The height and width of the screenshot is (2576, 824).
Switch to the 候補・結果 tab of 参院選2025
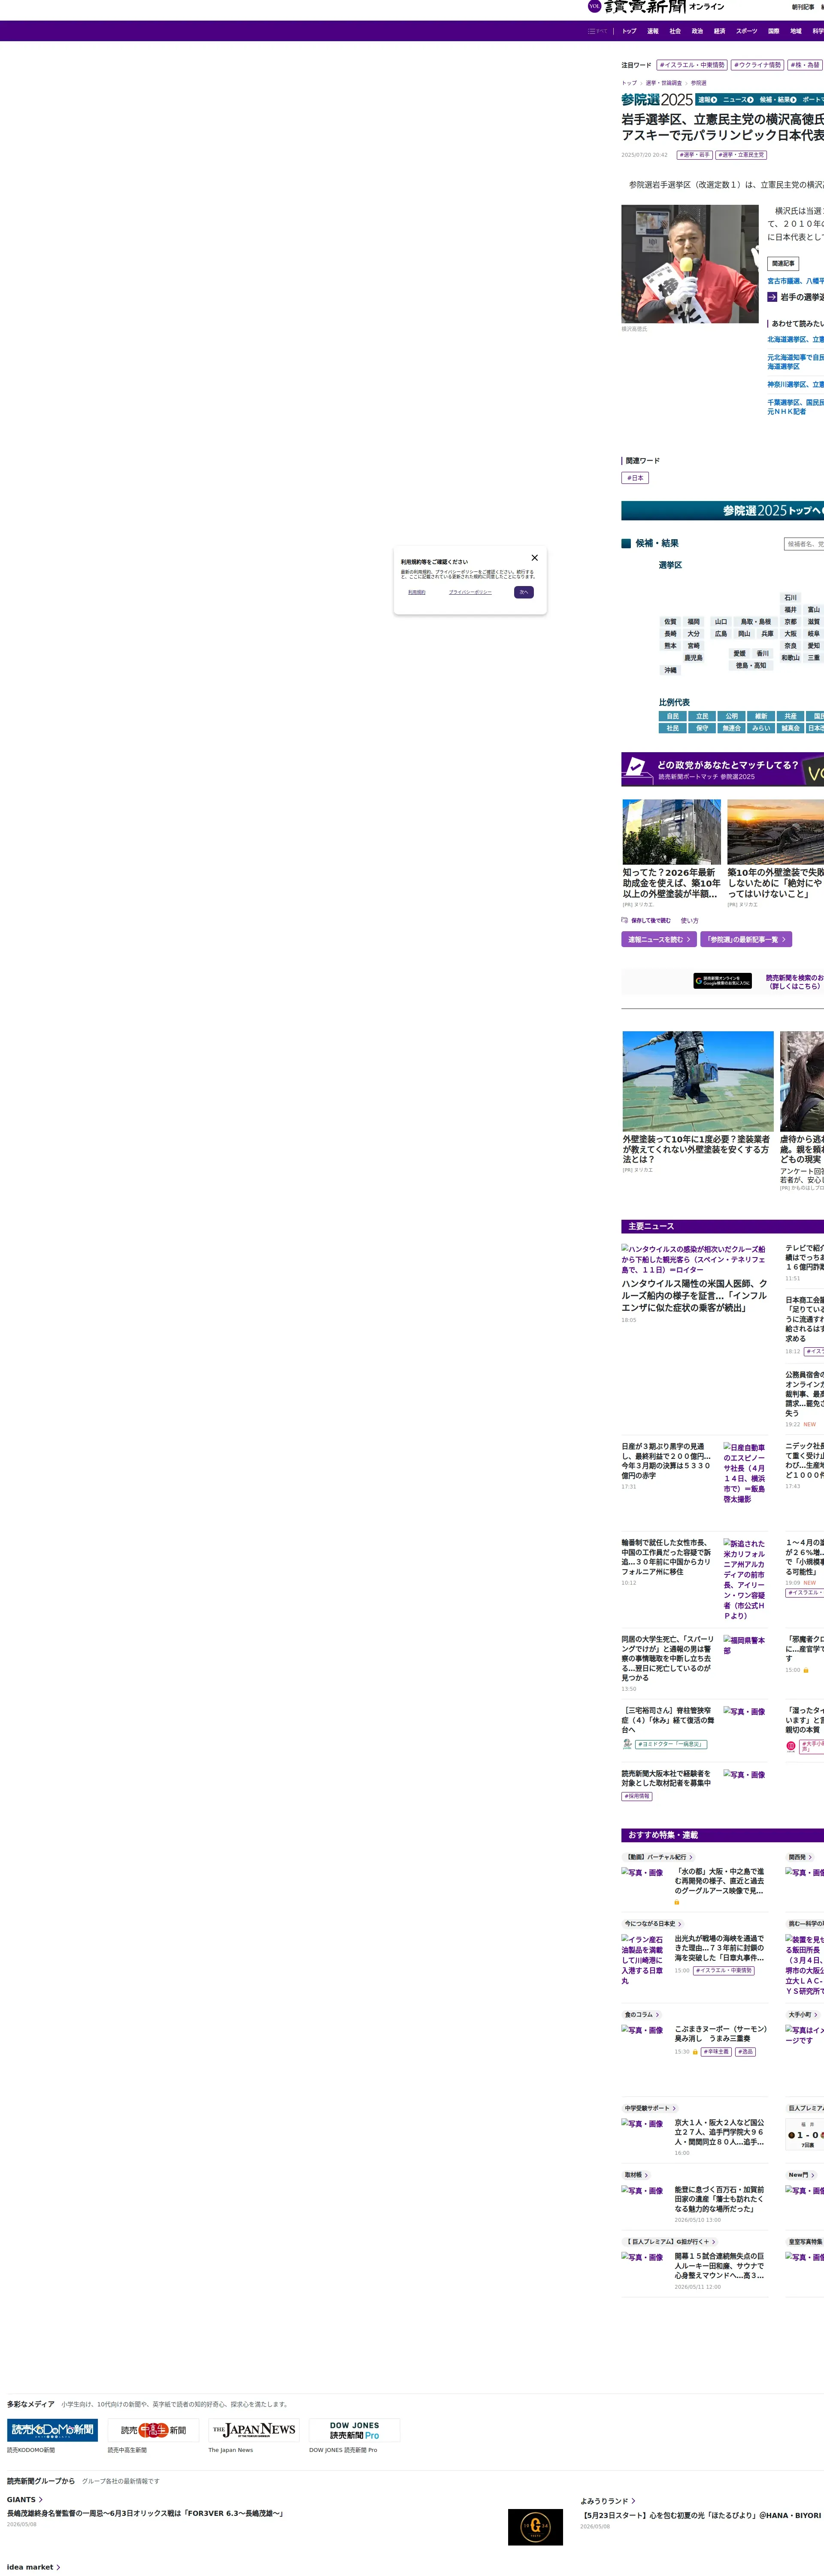pos(778,100)
